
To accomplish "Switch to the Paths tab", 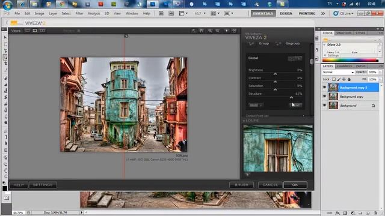I will [x=361, y=66].
